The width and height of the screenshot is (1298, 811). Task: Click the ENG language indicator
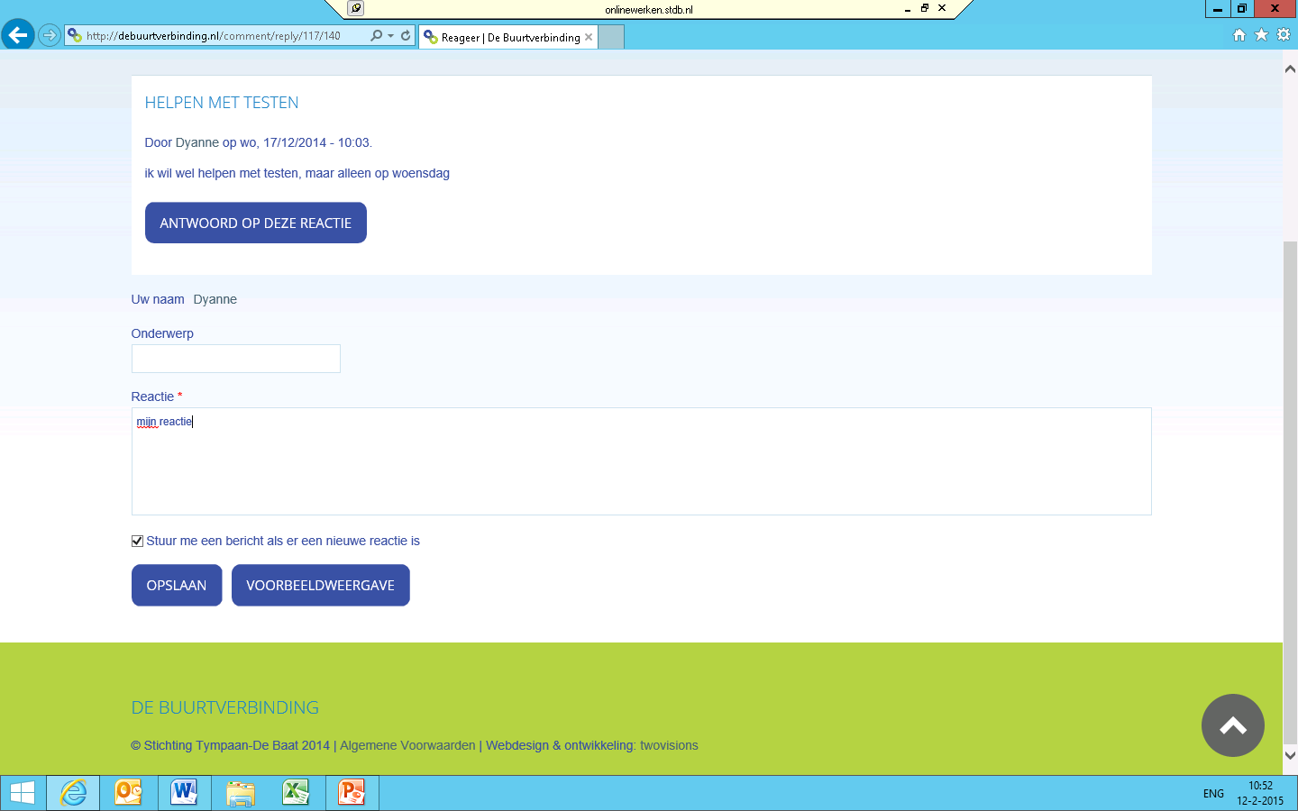(x=1213, y=794)
